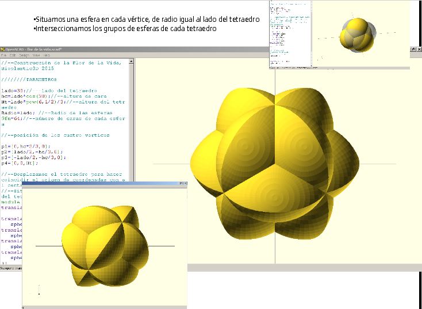Click the comment 'posición de los cuatro vertices'

[x=55, y=136]
